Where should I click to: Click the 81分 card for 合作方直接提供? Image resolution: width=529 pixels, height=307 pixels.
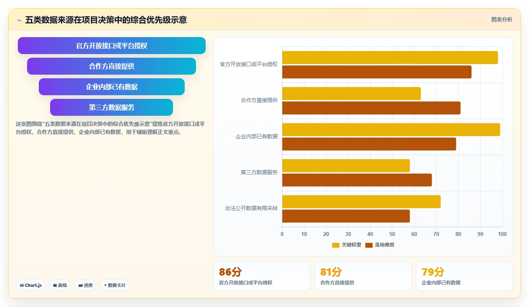click(x=363, y=276)
